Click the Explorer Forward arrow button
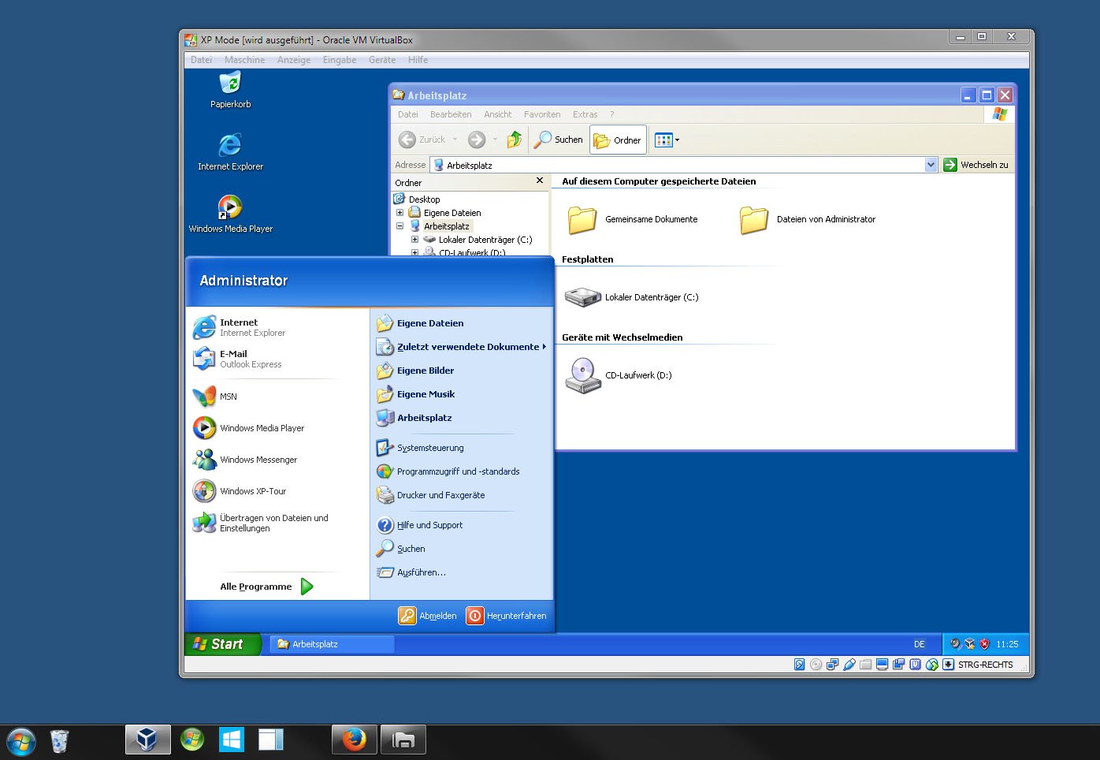Screen dimensions: 1100x760 pos(477,140)
